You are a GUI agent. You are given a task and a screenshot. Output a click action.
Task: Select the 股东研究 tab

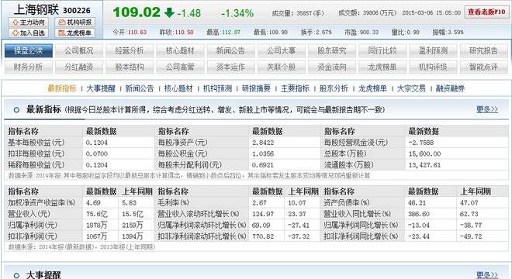332,51
